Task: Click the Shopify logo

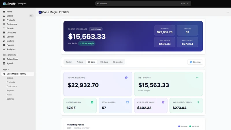Action: pyautogui.click(x=9, y=3)
